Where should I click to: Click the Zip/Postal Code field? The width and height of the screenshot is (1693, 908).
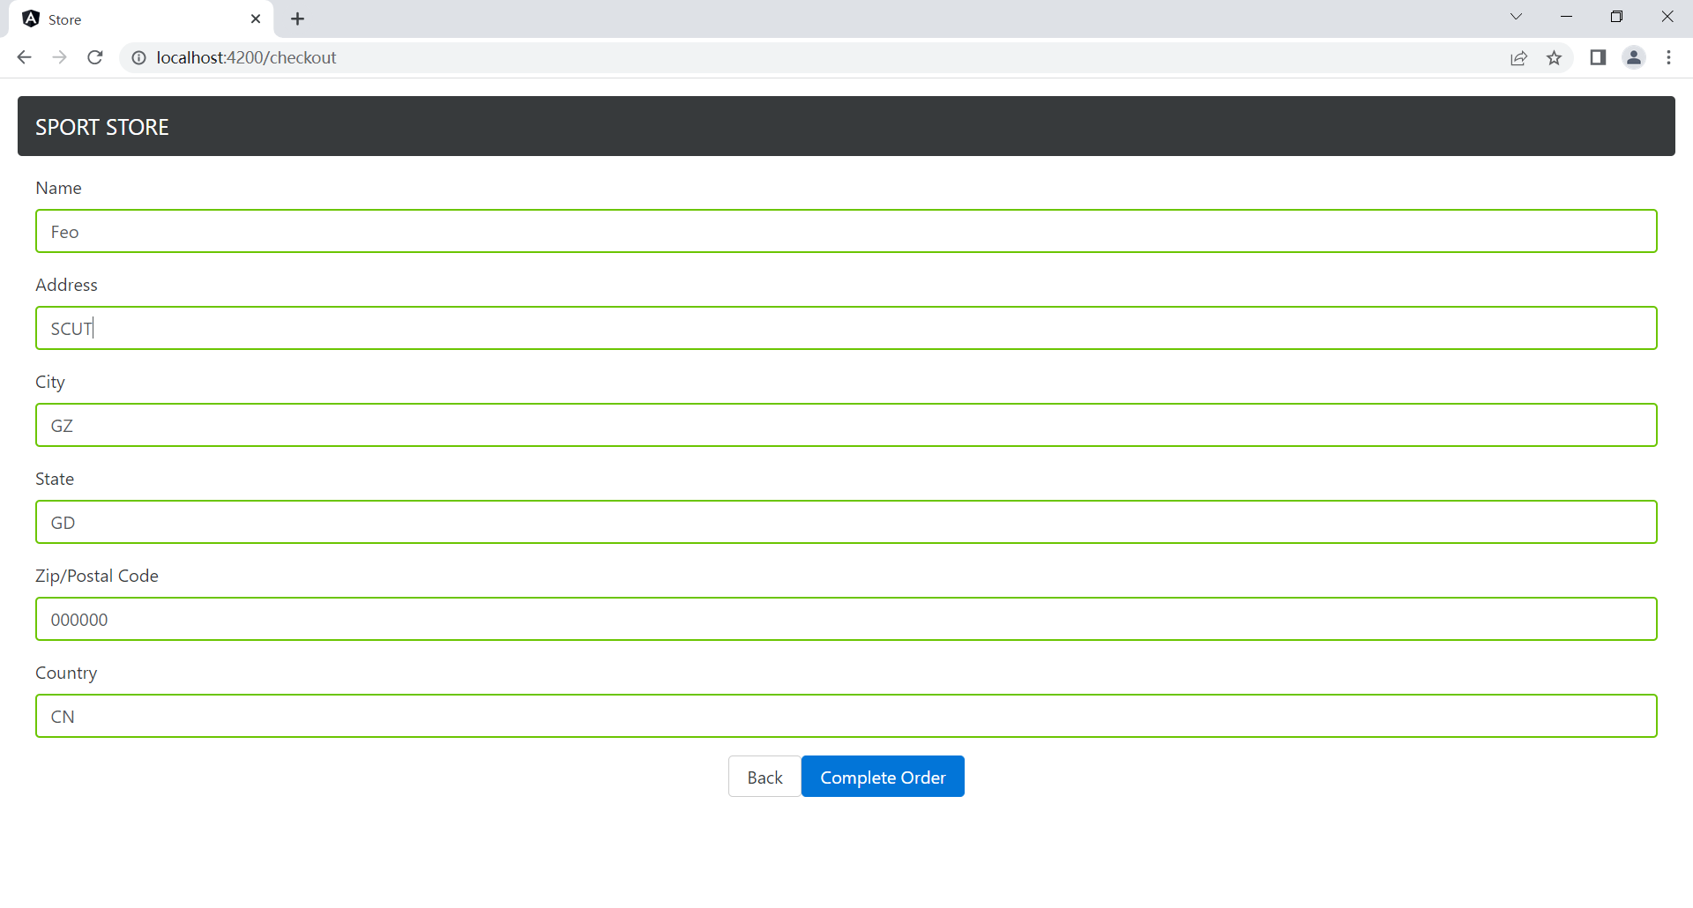click(846, 619)
